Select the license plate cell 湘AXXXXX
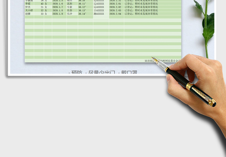Viewport: 226px width, 157px height. 99,14
